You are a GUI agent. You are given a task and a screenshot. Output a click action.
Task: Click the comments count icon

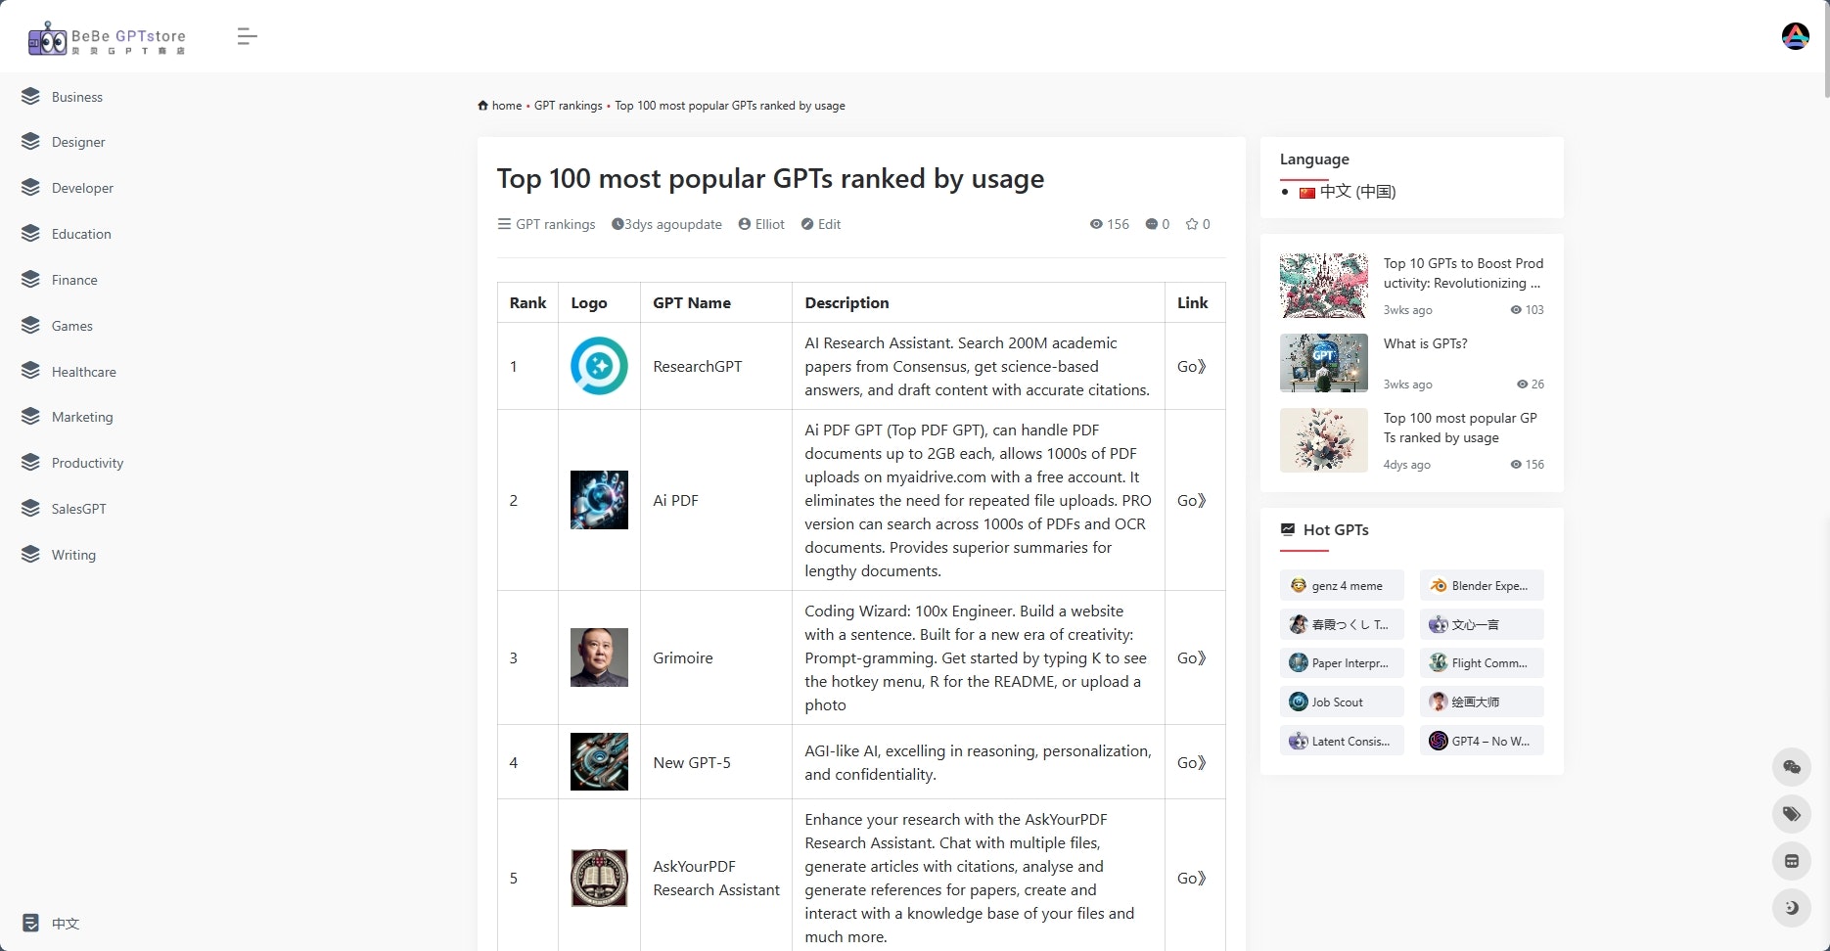(1152, 224)
